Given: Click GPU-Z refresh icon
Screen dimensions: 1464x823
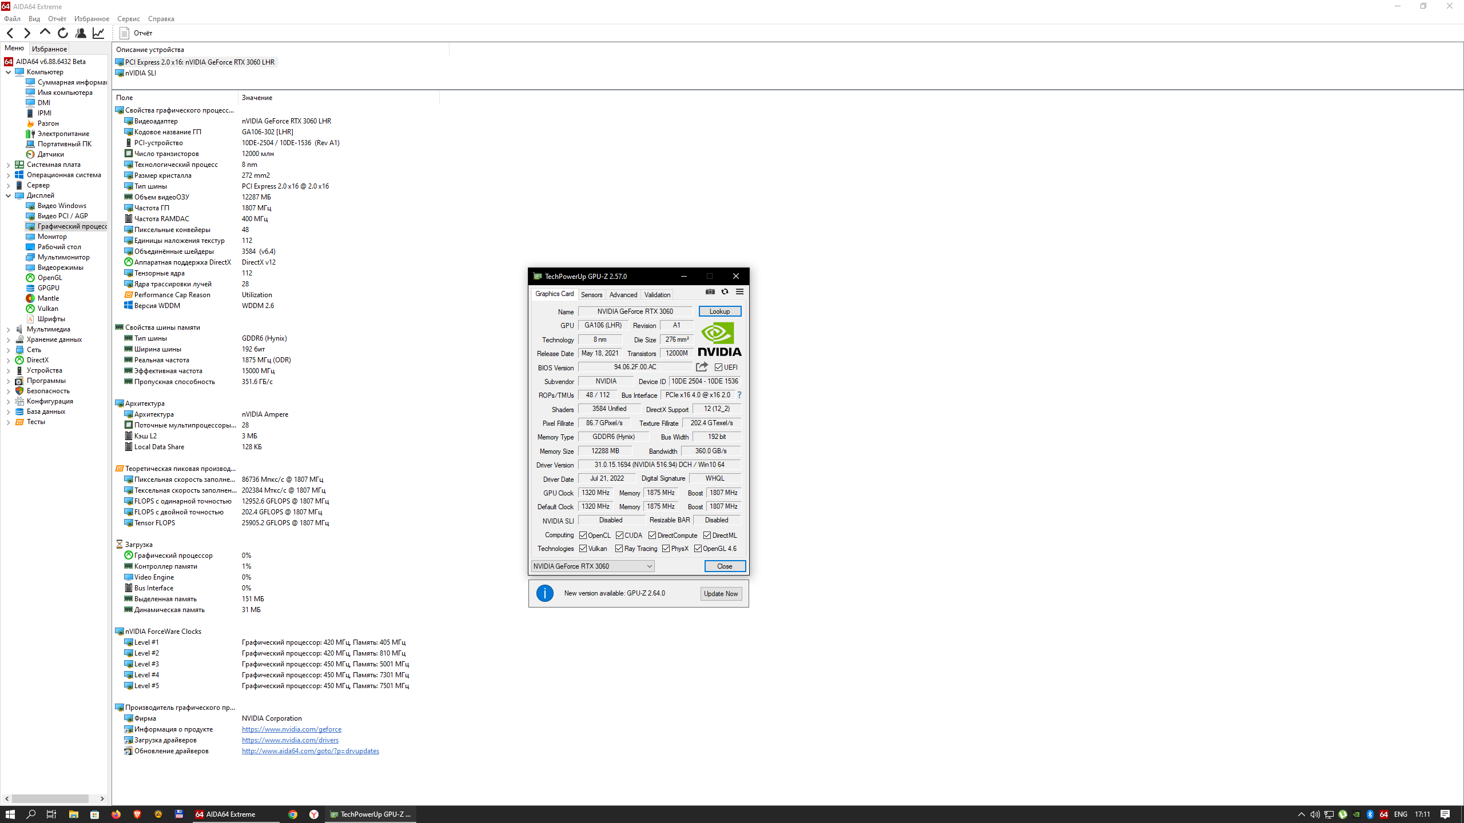Looking at the screenshot, I should [x=725, y=291].
